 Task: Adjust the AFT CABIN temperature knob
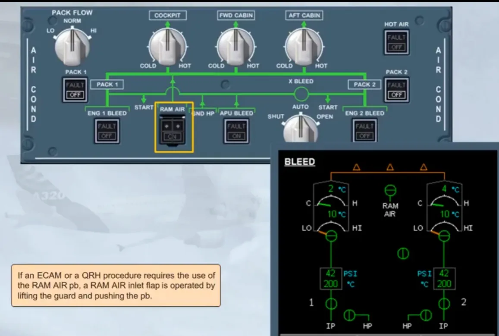304,47
